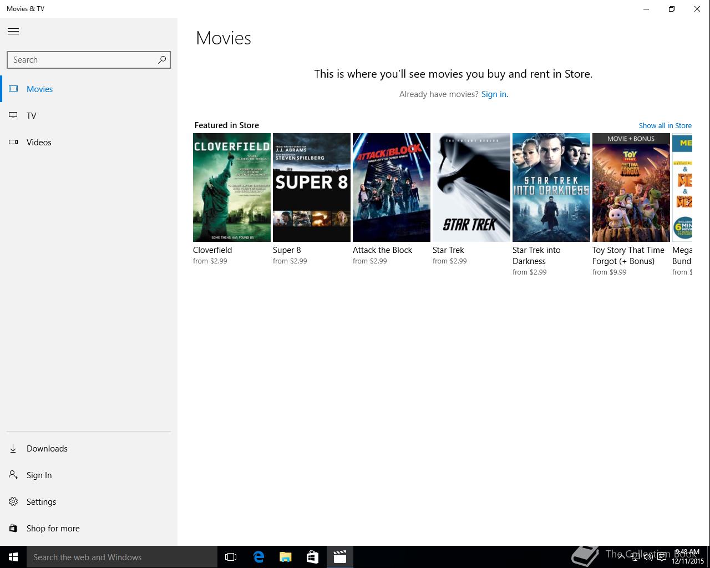
Task: Click the Movies & TV taskbar icon
Action: tap(340, 557)
